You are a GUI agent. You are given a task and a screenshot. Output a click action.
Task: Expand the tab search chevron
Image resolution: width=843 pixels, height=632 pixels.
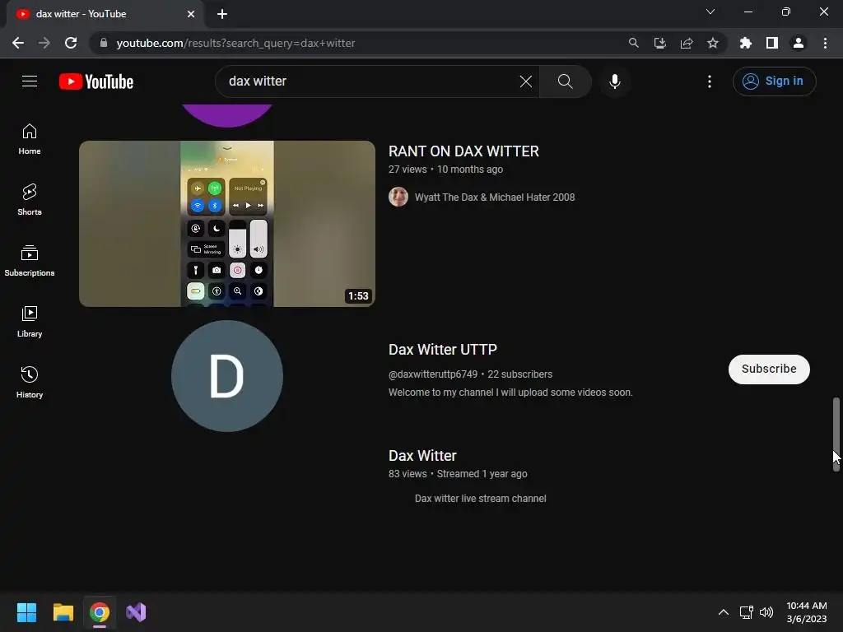tap(710, 12)
